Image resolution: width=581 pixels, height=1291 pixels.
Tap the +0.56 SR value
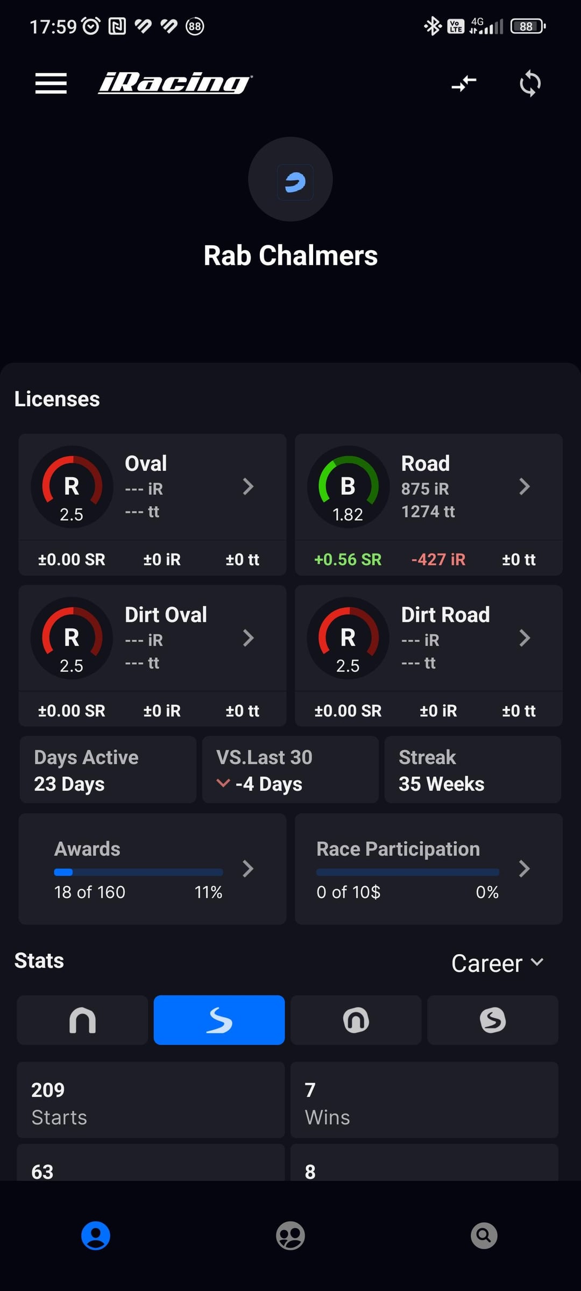coord(348,559)
